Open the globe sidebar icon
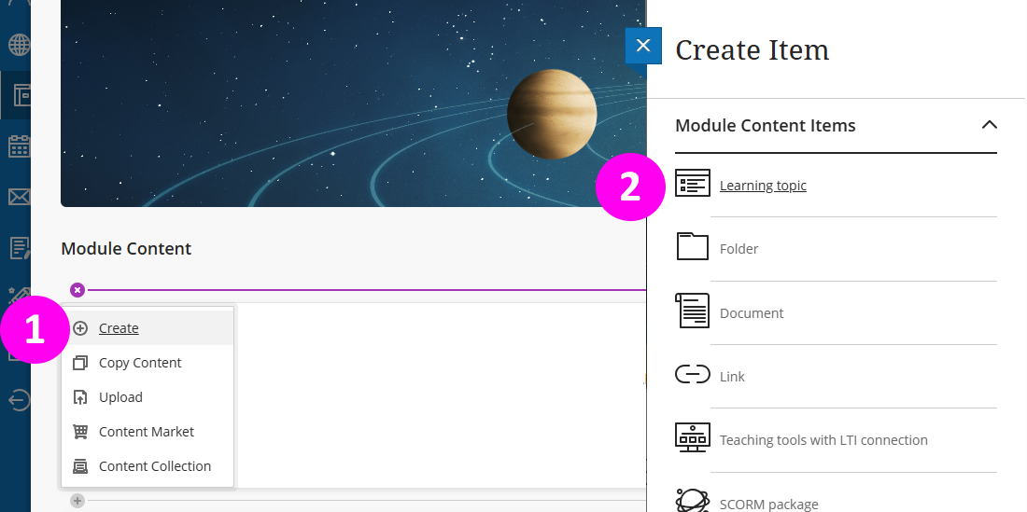The height and width of the screenshot is (512, 1027). coord(19,45)
